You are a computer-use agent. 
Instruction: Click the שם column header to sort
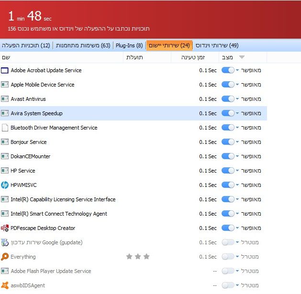(7, 57)
